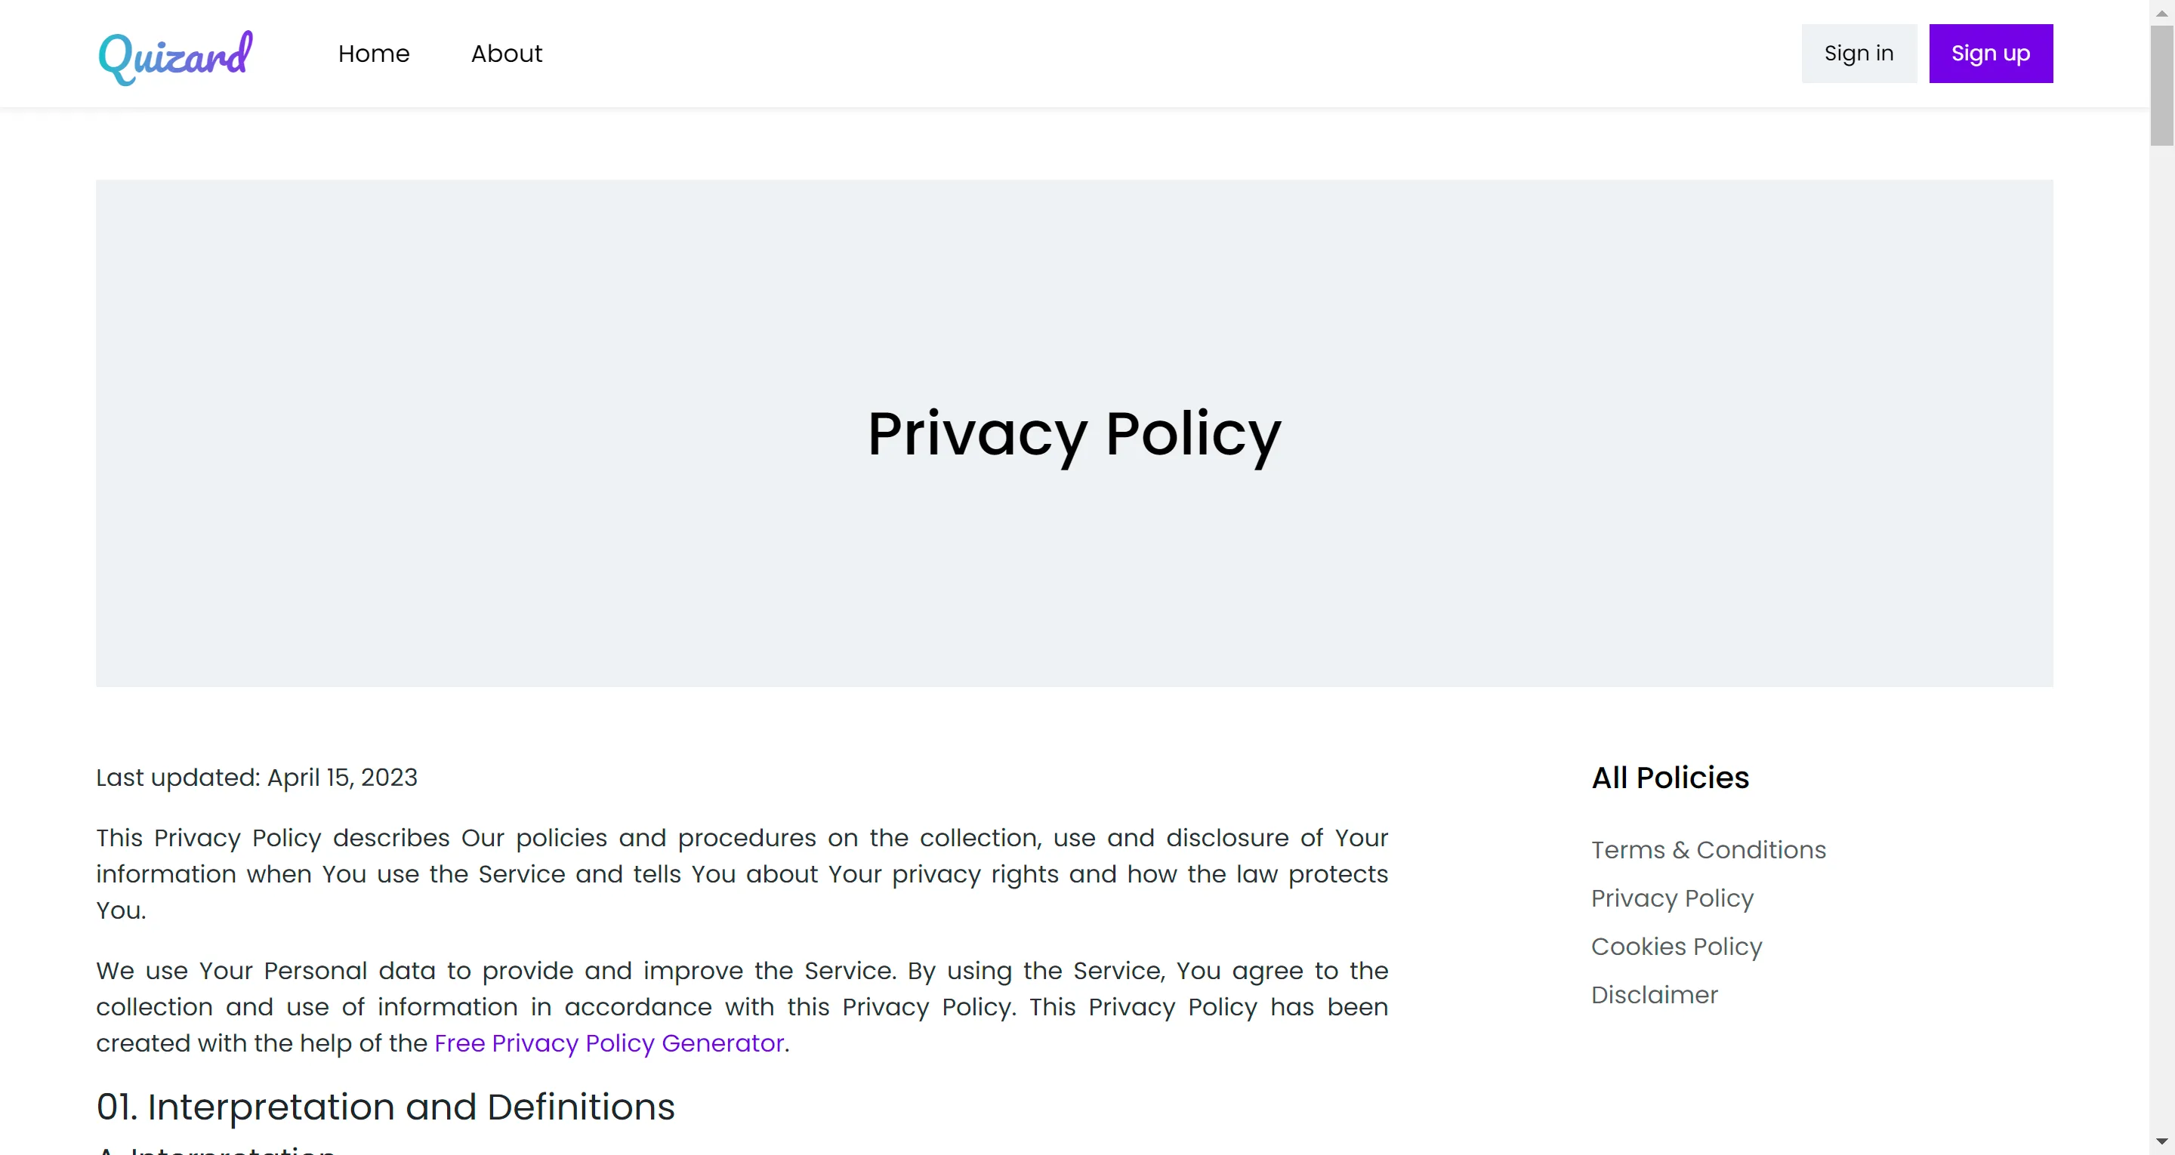Follow the Free Privacy Policy Generator link
Image resolution: width=2175 pixels, height=1155 pixels.
[x=609, y=1043]
